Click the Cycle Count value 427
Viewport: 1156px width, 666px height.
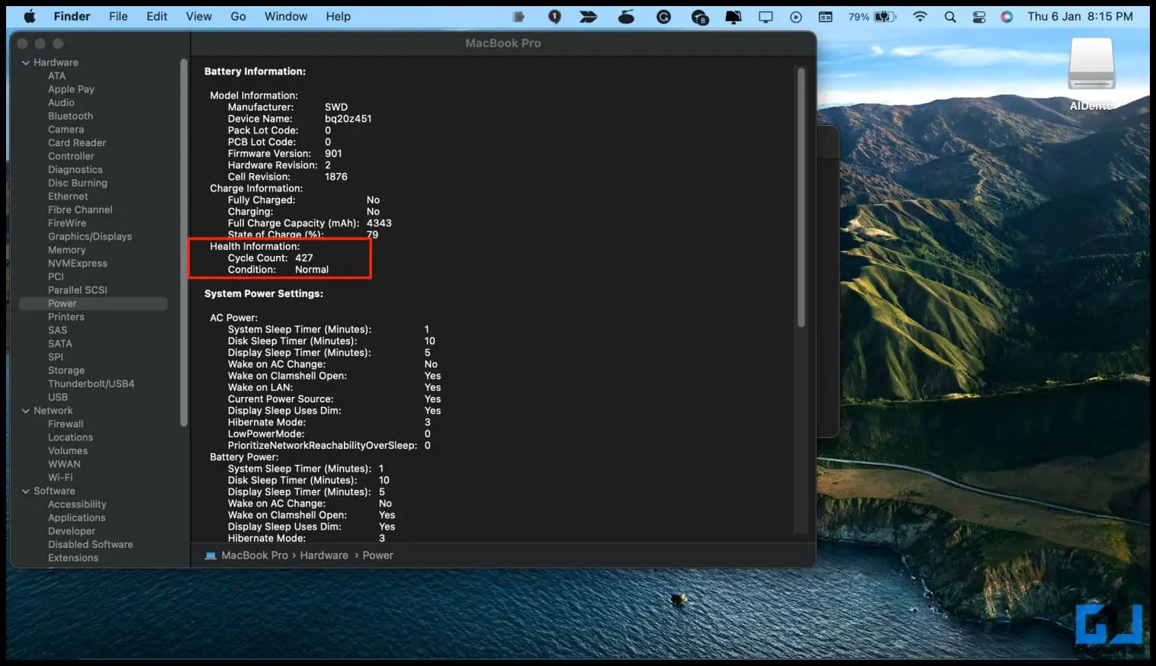point(304,258)
